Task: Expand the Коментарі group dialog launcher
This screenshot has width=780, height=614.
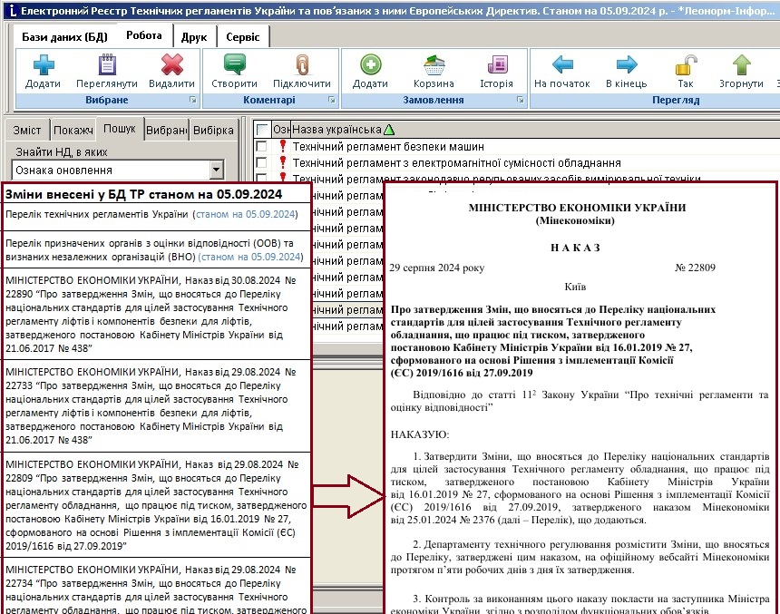Action: point(331,100)
